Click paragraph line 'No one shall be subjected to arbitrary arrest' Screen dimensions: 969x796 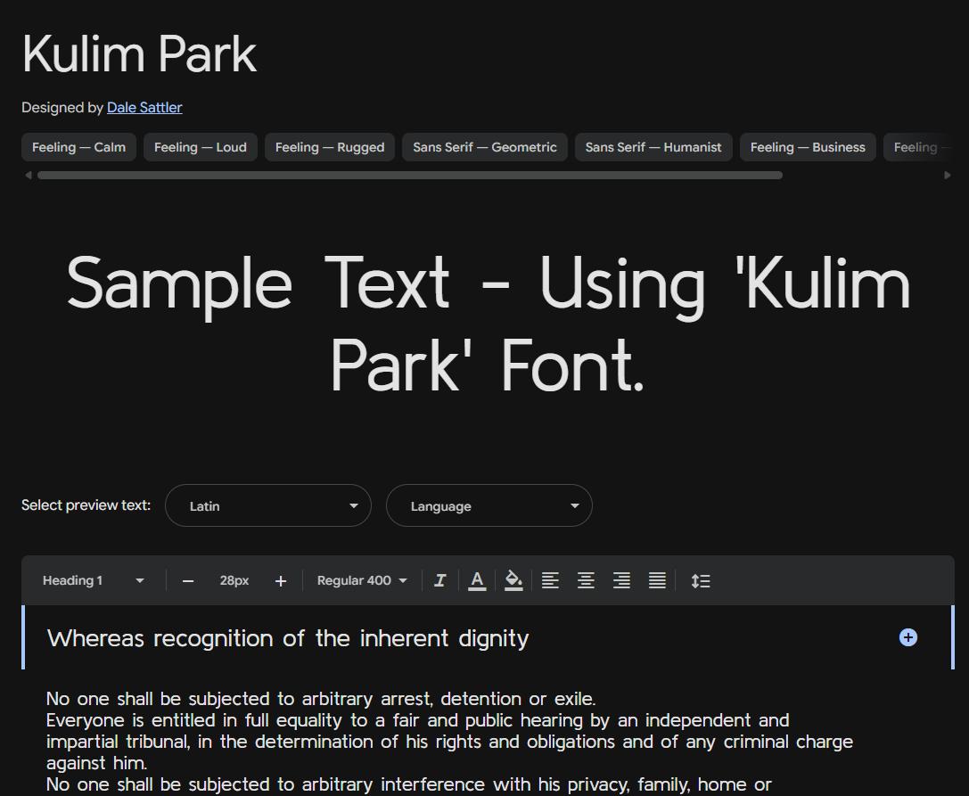[321, 698]
